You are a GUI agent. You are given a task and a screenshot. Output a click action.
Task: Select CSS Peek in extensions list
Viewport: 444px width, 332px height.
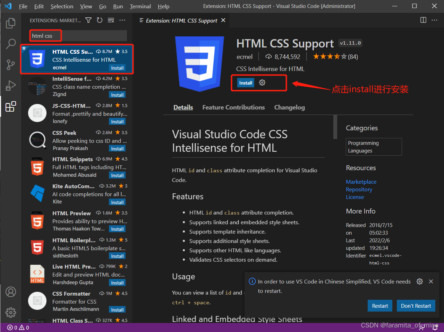coord(77,140)
